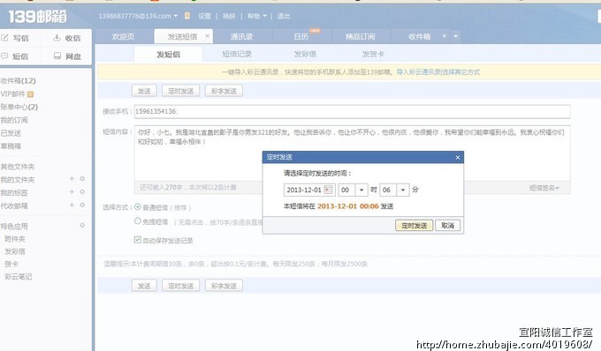Open 彩云笔记 in the sidebar

19,277
